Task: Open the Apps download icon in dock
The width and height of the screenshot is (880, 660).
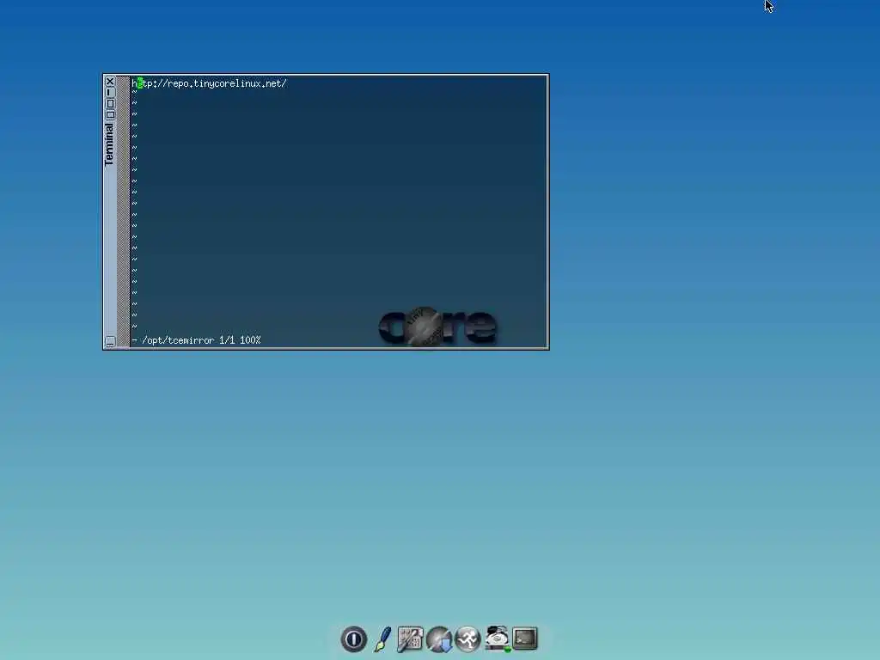Action: tap(439, 639)
